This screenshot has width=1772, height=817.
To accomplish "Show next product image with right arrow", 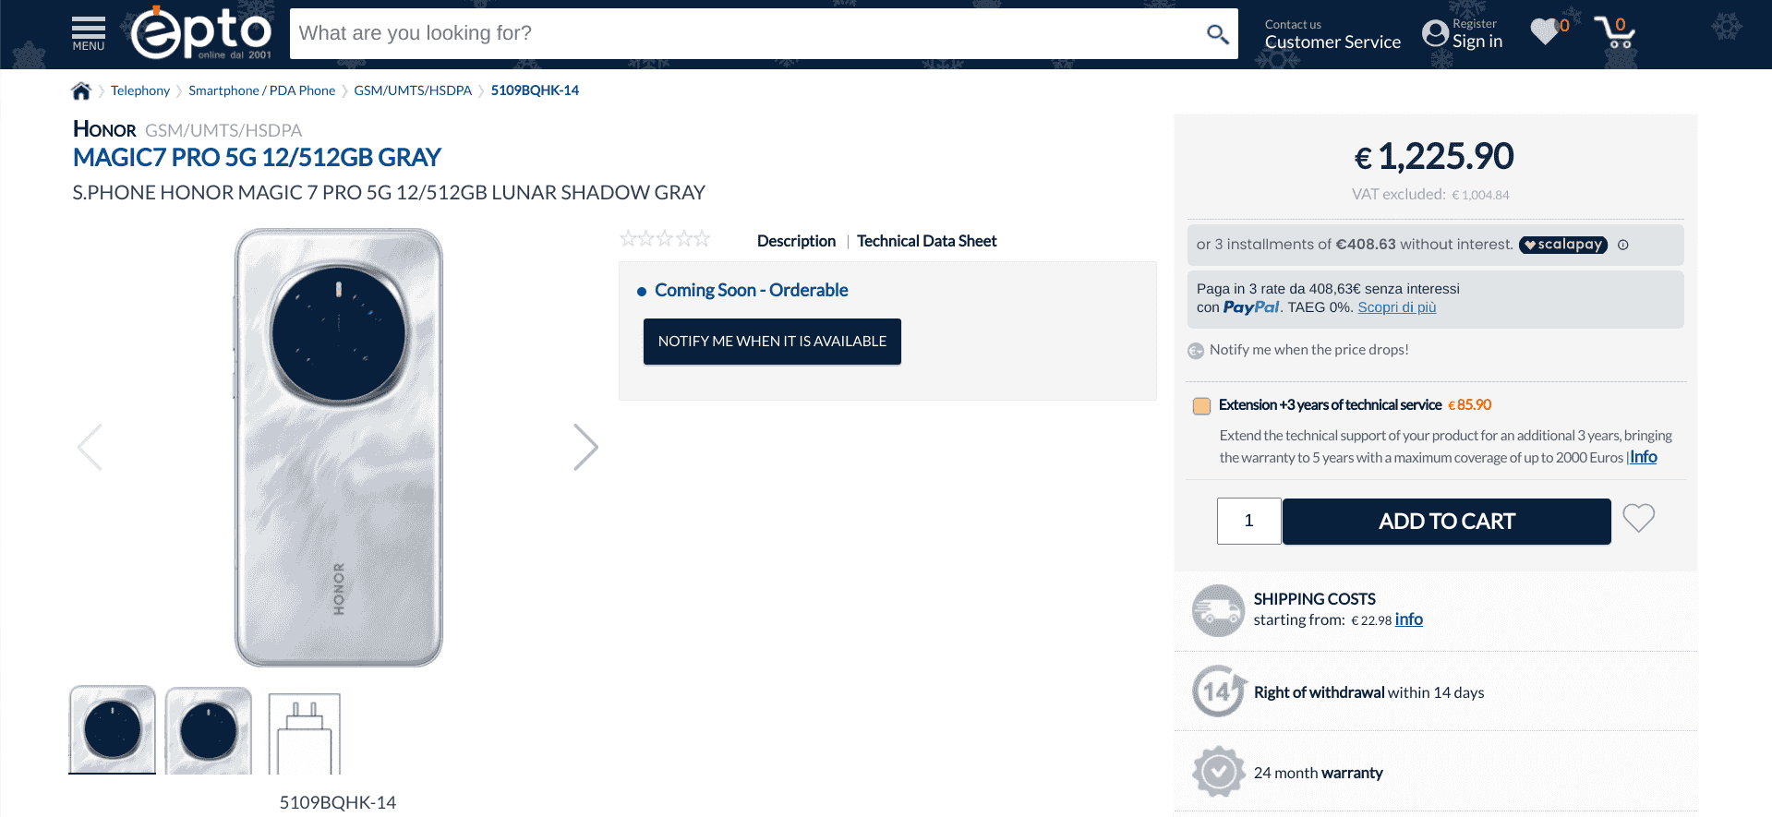I will (x=585, y=448).
